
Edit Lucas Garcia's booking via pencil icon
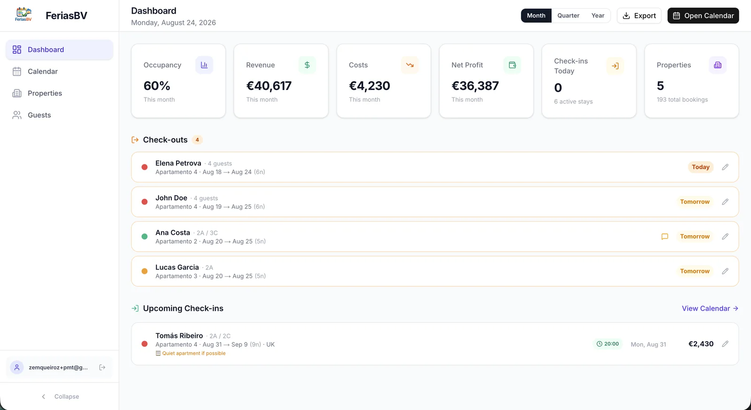click(725, 271)
